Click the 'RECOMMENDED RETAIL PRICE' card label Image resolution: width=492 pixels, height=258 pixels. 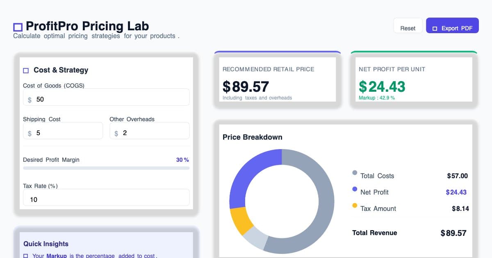[x=269, y=69]
